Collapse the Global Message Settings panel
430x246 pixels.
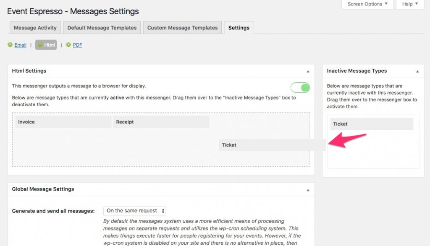[308, 190]
